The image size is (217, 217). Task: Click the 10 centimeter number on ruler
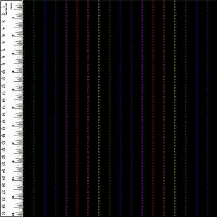click(3, 72)
